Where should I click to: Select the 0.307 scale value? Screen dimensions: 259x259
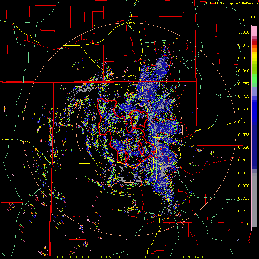(x=244, y=199)
